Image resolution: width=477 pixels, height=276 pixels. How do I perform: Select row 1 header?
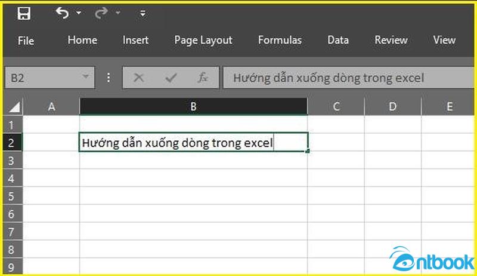[x=12, y=125]
